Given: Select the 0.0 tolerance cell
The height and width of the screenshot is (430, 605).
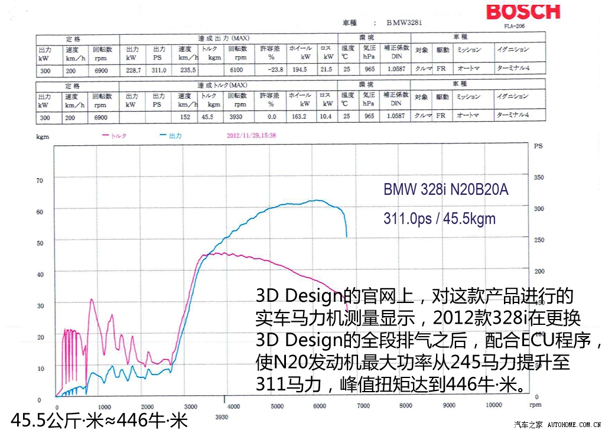Looking at the screenshot, I should 272,116.
